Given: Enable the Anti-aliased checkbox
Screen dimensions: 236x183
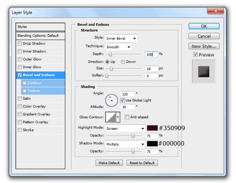Looking at the screenshot, I should [x=127, y=117].
